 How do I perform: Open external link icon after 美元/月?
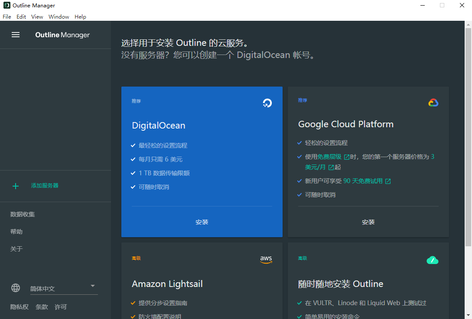point(331,168)
